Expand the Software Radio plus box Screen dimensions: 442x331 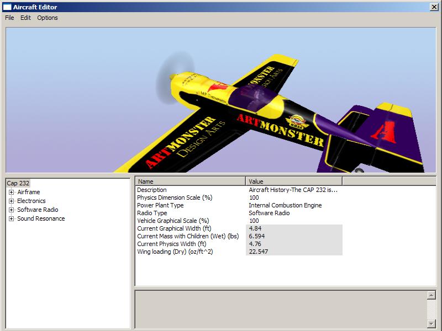[11, 210]
